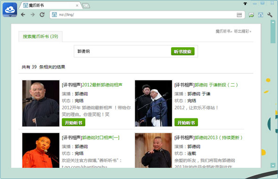Screen dimensions: 278x179
Task: Click the address bar mz://ting/
Action: tap(147, 15)
